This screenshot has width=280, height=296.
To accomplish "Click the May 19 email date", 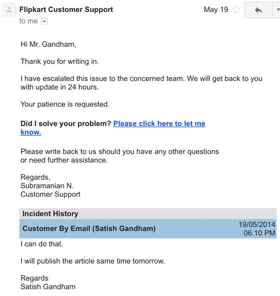I will click(216, 10).
